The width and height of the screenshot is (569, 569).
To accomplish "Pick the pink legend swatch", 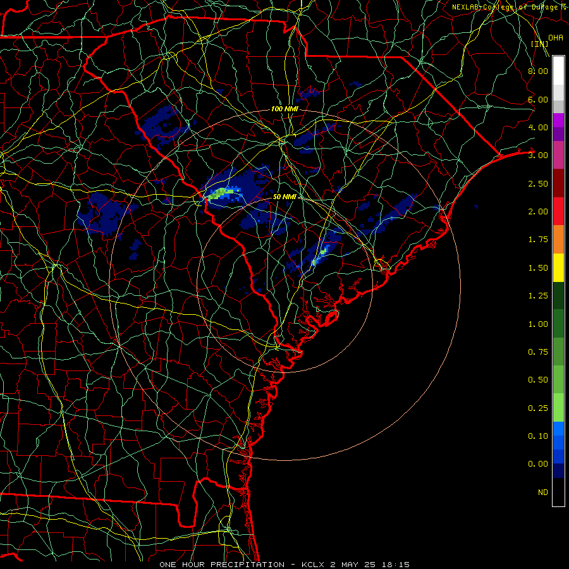I will click(x=558, y=155).
